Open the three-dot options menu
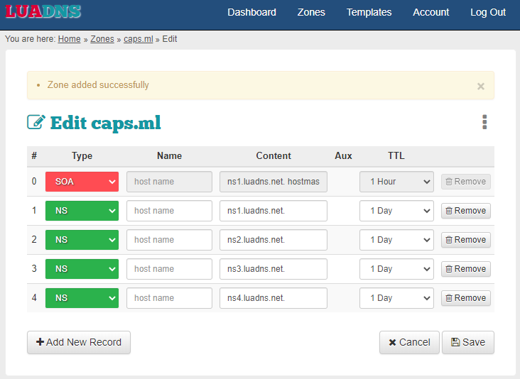 484,122
